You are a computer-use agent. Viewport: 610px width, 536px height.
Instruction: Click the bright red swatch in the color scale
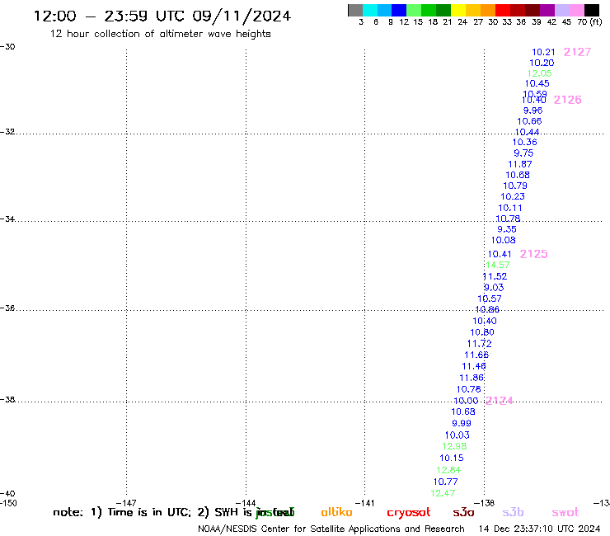click(503, 10)
